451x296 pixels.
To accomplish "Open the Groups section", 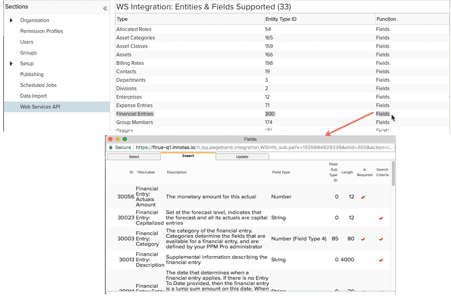I will 28,53.
